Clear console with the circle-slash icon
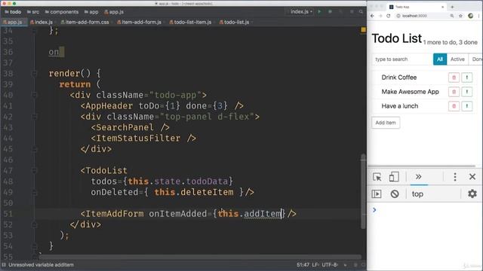 (395, 194)
